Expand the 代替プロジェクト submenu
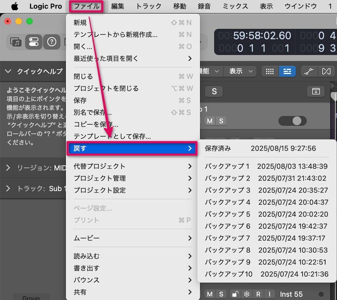Image resolution: width=337 pixels, height=300 pixels. (x=132, y=166)
